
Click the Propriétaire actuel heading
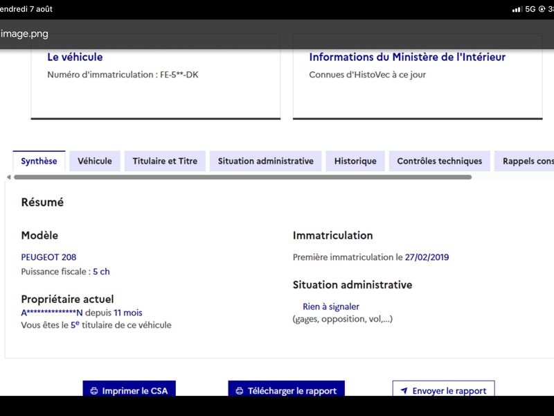67,300
